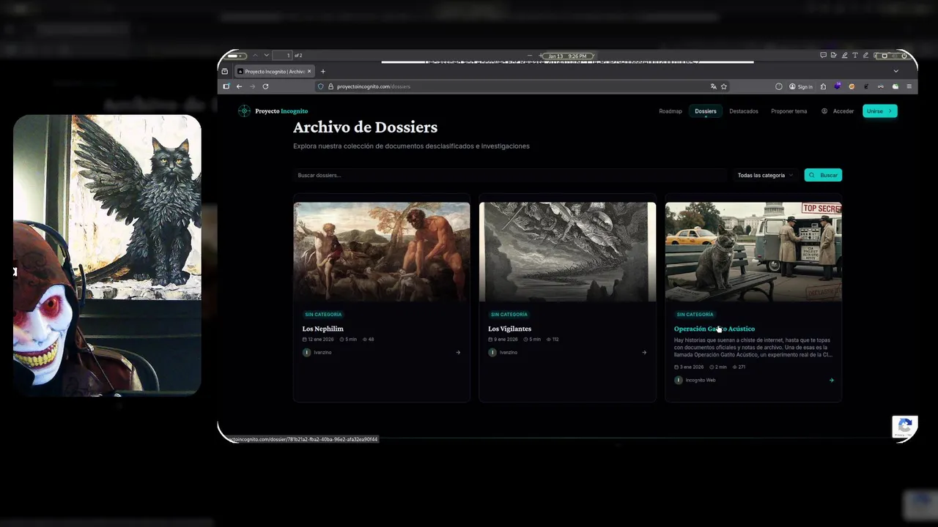Click the 271 views count

[739, 367]
